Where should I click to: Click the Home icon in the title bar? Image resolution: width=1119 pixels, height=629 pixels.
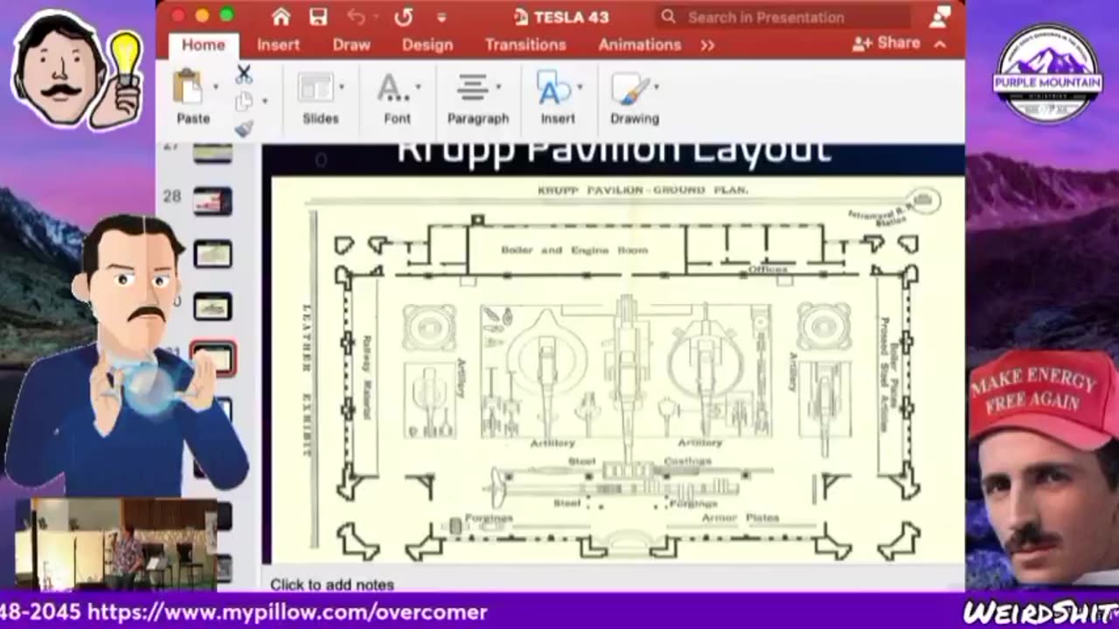click(281, 17)
